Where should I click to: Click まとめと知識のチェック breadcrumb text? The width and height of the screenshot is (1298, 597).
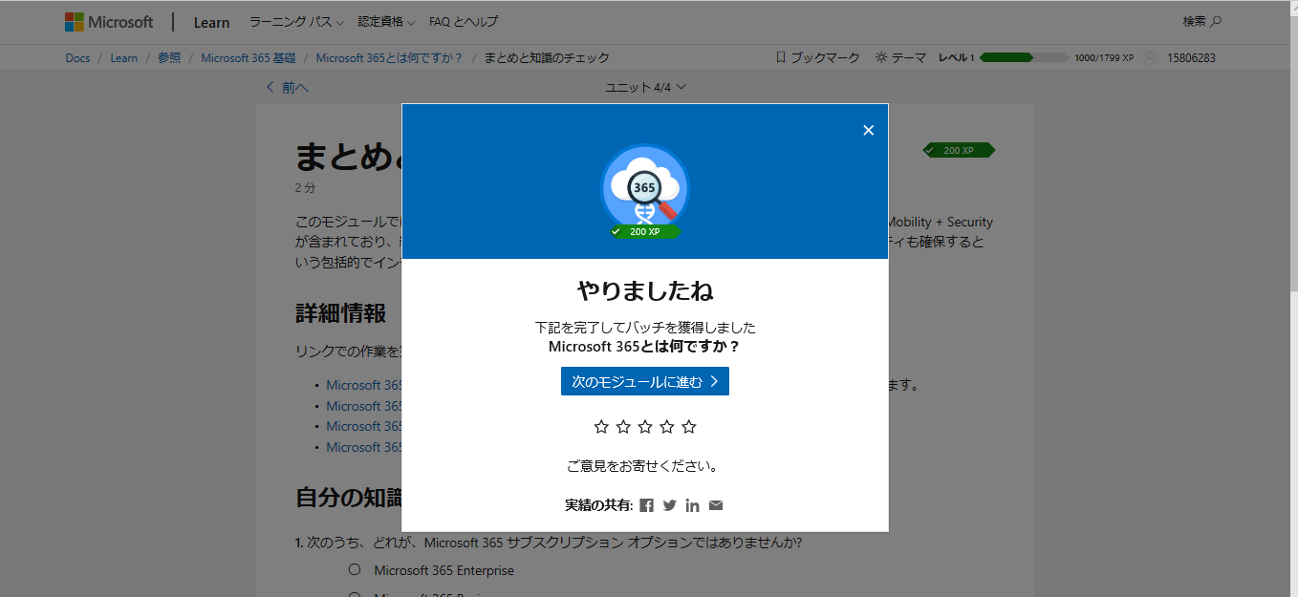click(x=547, y=58)
